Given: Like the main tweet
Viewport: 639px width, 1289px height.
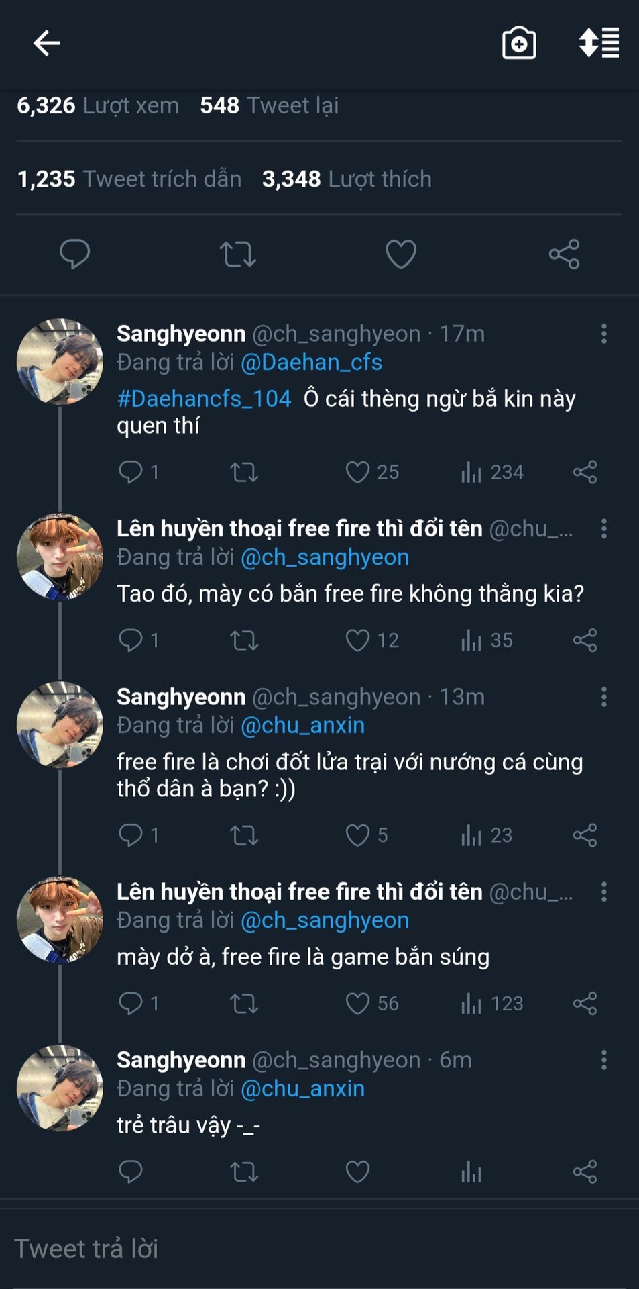Looking at the screenshot, I should click(x=401, y=254).
